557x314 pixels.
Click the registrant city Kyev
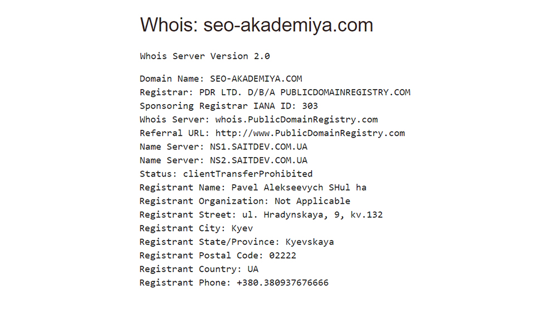tap(242, 228)
